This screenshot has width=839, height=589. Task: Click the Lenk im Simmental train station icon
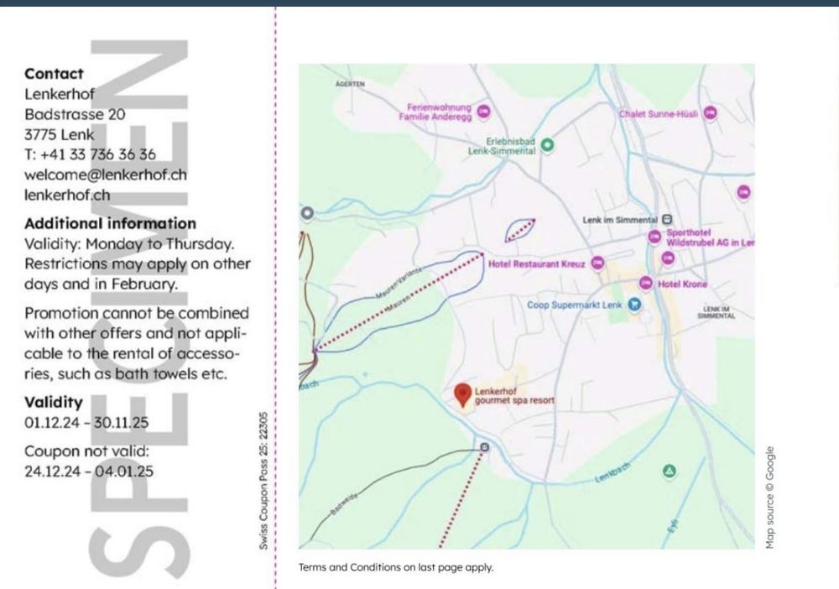coord(667,220)
